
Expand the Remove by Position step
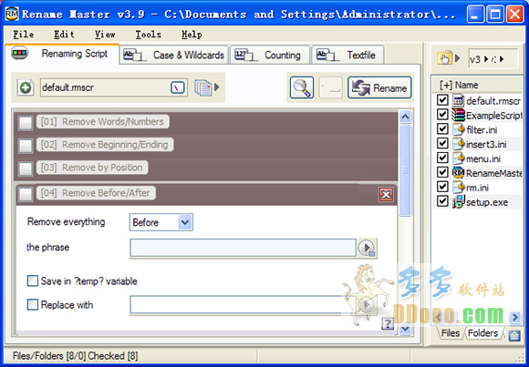click(92, 168)
